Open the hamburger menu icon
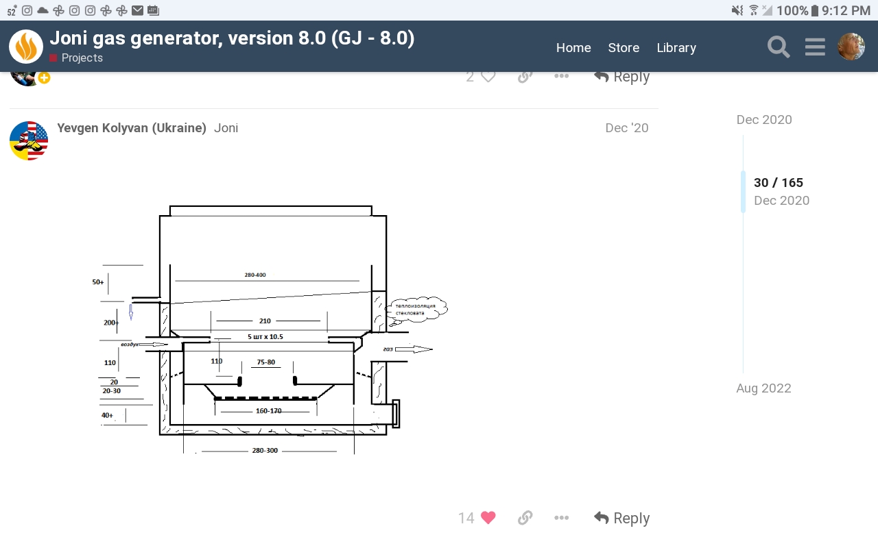The width and height of the screenshot is (878, 548). [815, 47]
